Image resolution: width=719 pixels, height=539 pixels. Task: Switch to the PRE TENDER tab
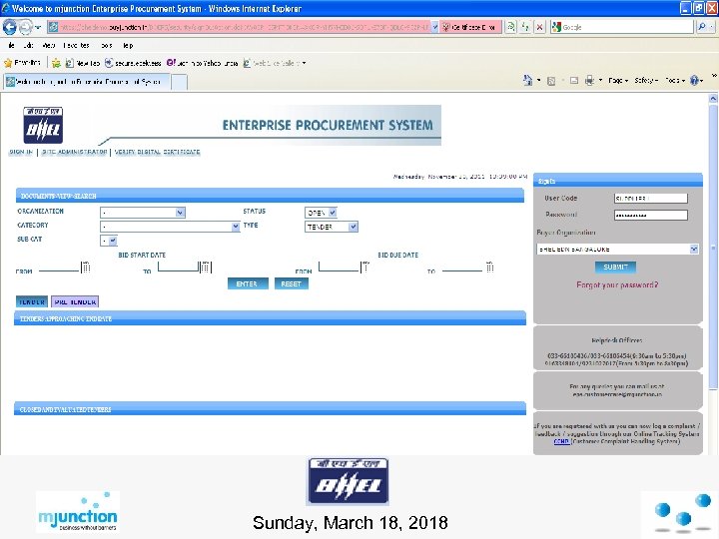tap(75, 301)
